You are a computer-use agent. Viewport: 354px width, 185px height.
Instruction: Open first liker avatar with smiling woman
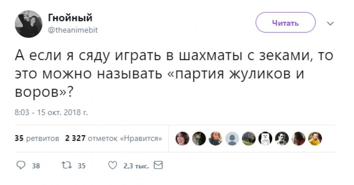pyautogui.click(x=182, y=138)
